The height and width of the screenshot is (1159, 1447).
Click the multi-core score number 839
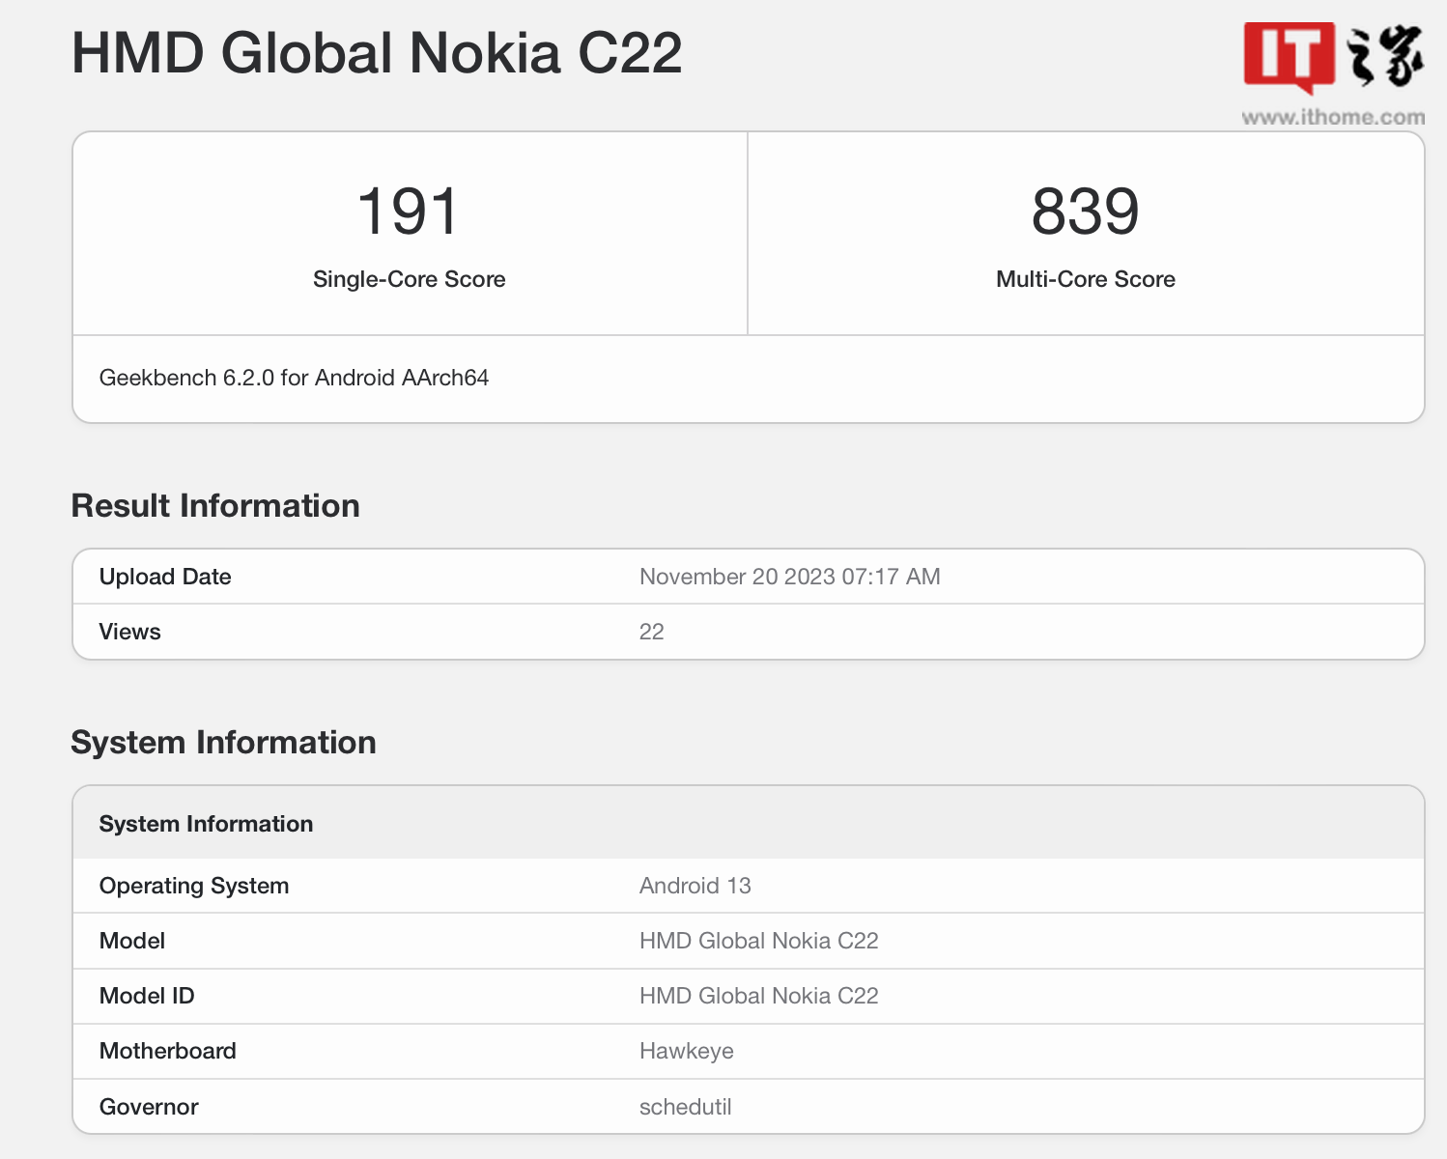point(1085,212)
